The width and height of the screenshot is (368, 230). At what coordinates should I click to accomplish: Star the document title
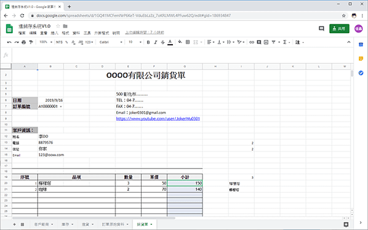pyautogui.click(x=58, y=26)
